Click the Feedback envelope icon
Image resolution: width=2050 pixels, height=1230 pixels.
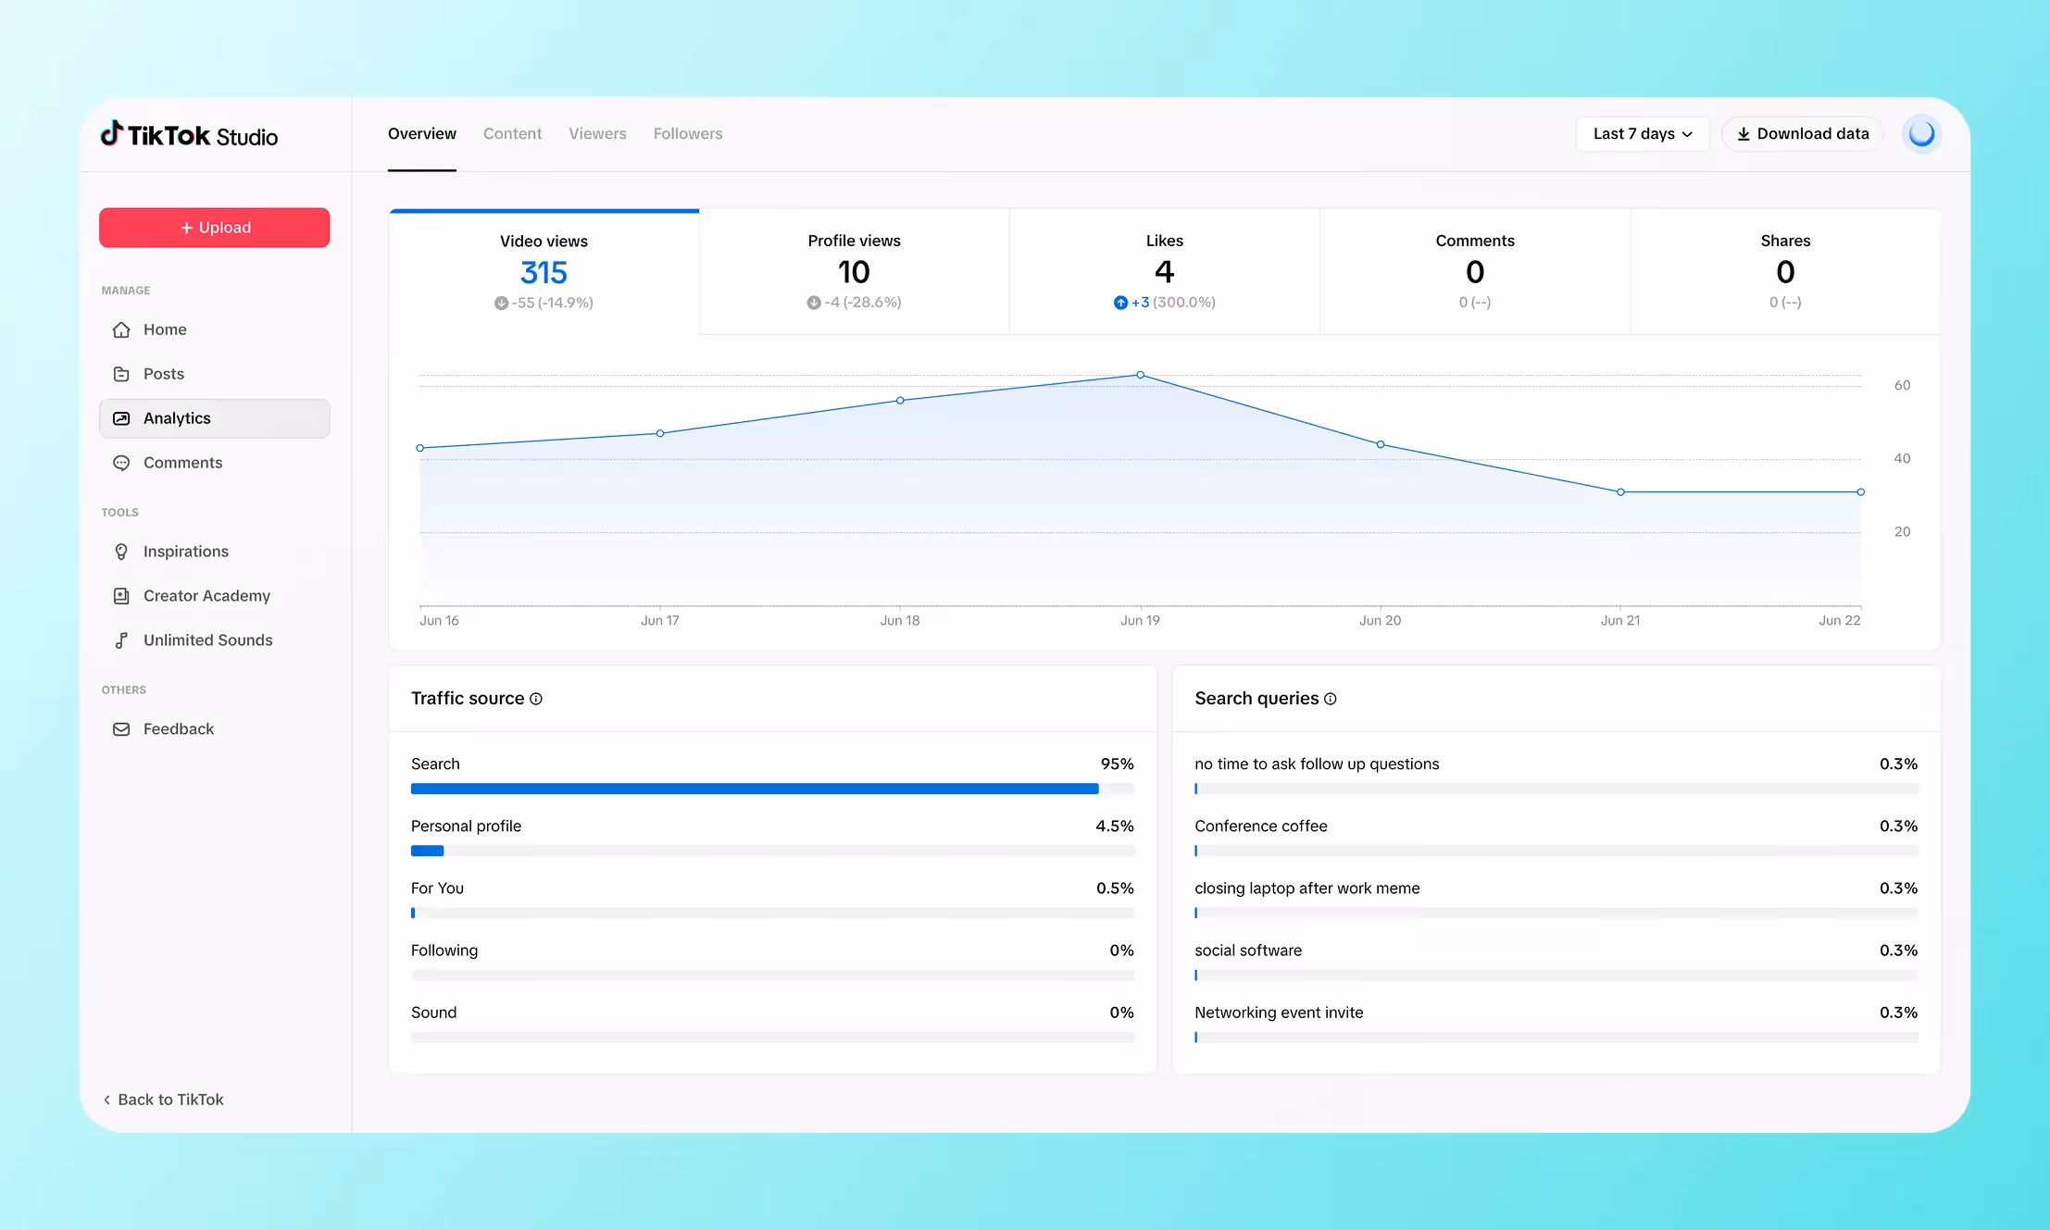(x=121, y=729)
